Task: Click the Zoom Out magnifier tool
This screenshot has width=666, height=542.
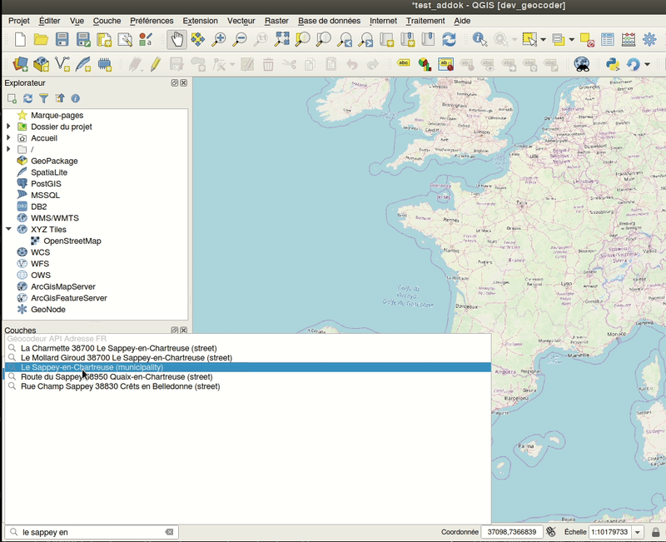Action: (x=240, y=39)
